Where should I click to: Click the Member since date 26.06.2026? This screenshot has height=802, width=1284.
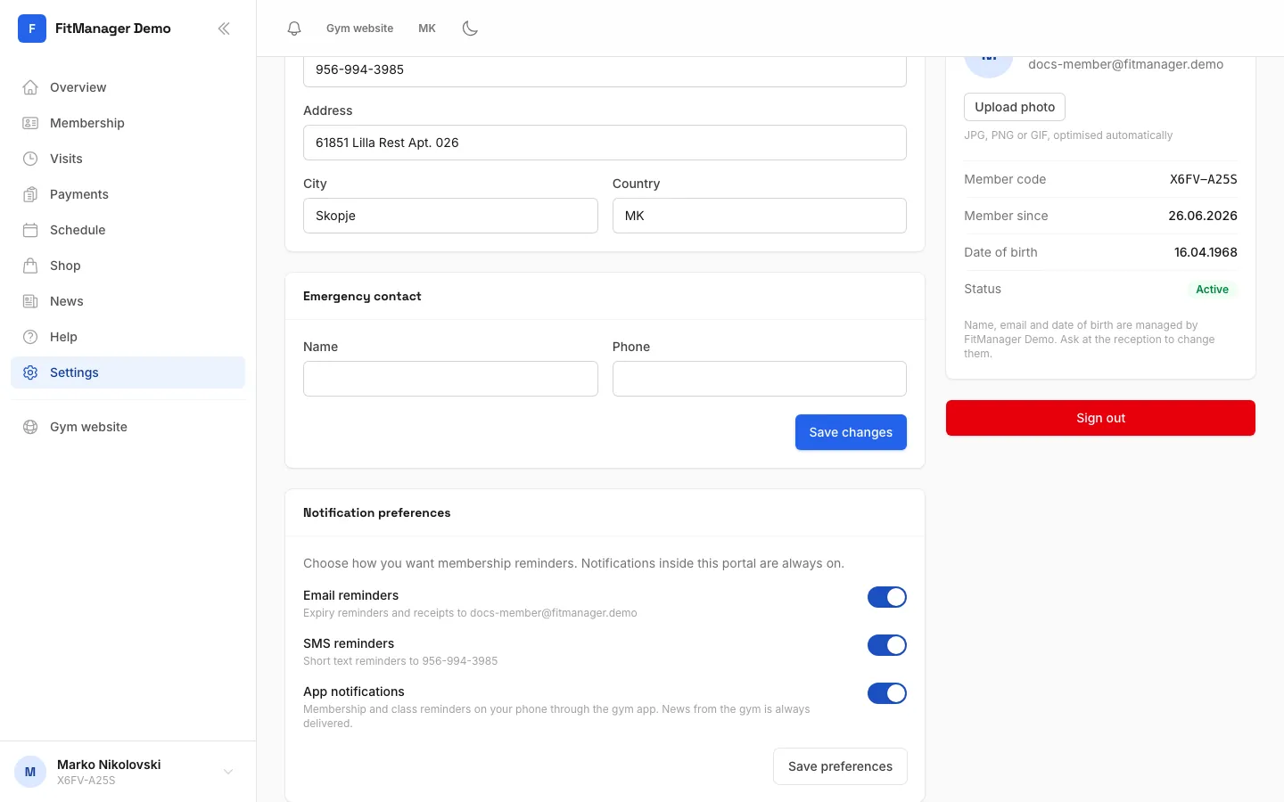click(1203, 216)
